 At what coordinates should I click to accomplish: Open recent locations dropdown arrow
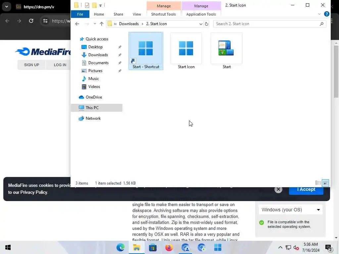(95, 24)
